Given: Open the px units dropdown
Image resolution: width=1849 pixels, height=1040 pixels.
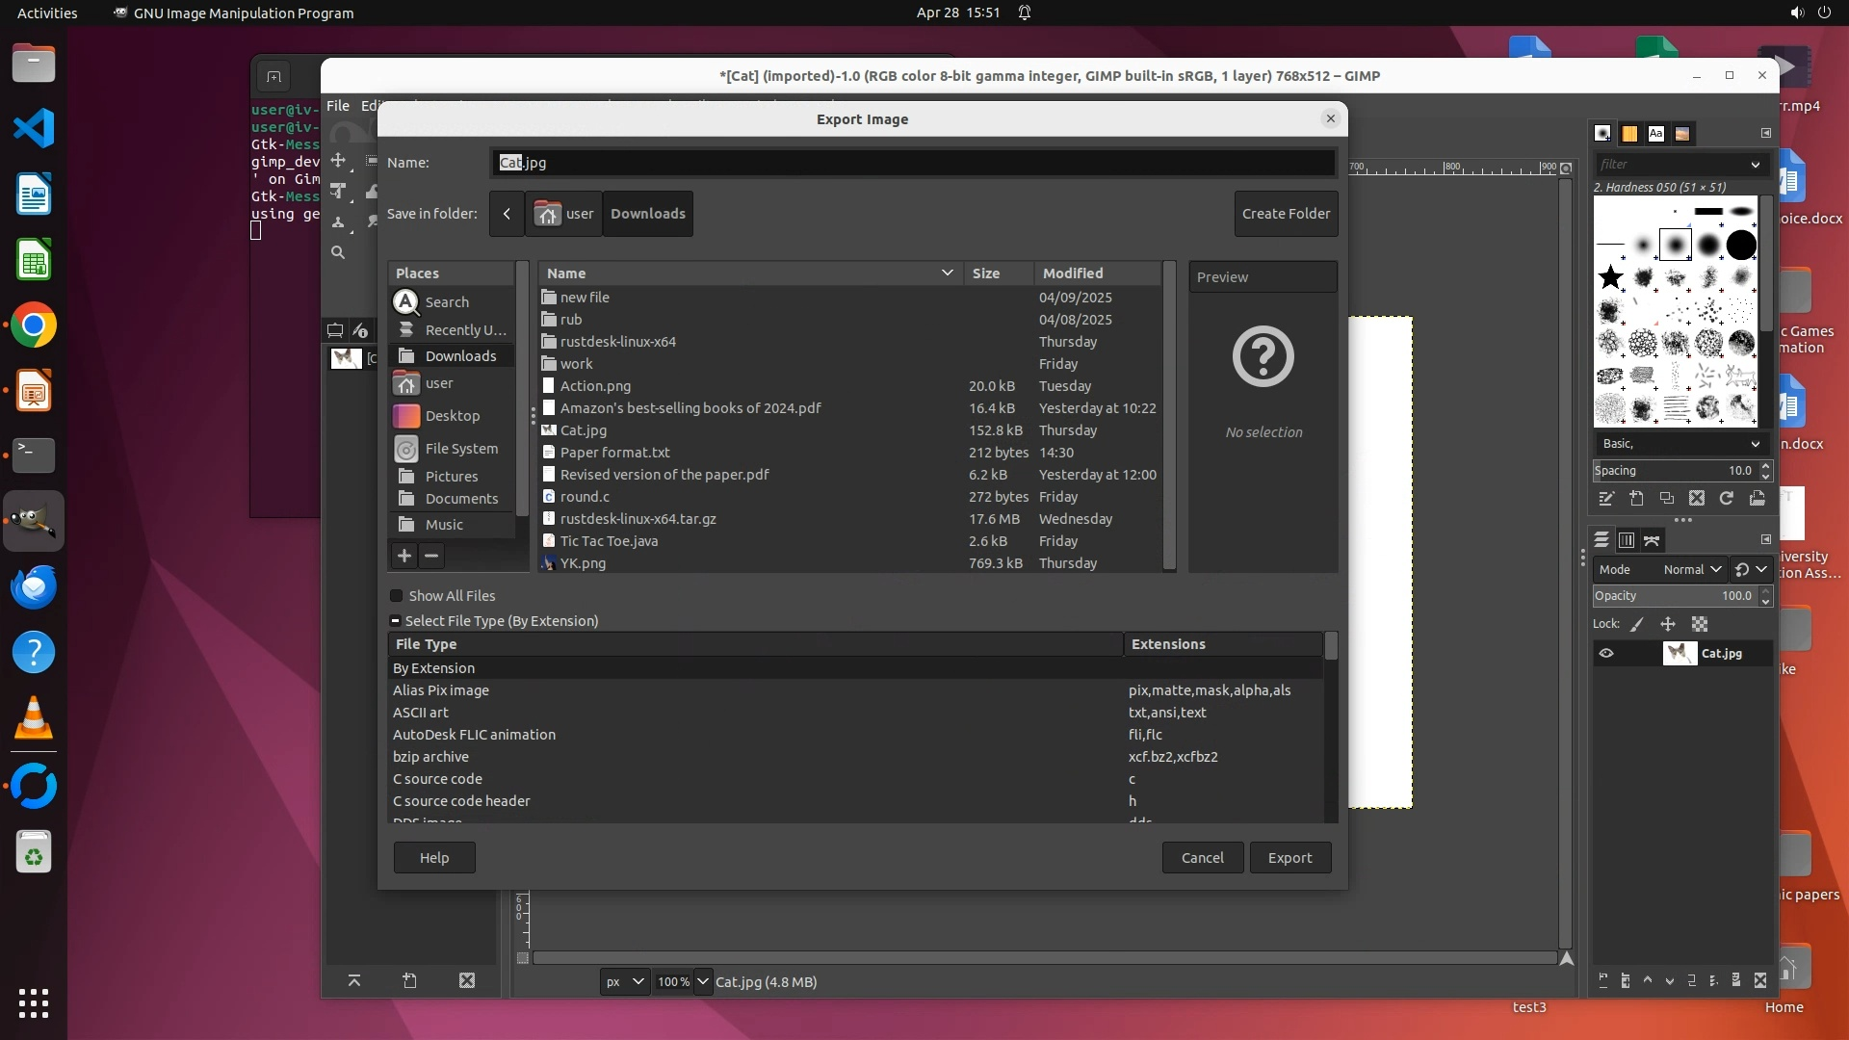Looking at the screenshot, I should 623,982.
